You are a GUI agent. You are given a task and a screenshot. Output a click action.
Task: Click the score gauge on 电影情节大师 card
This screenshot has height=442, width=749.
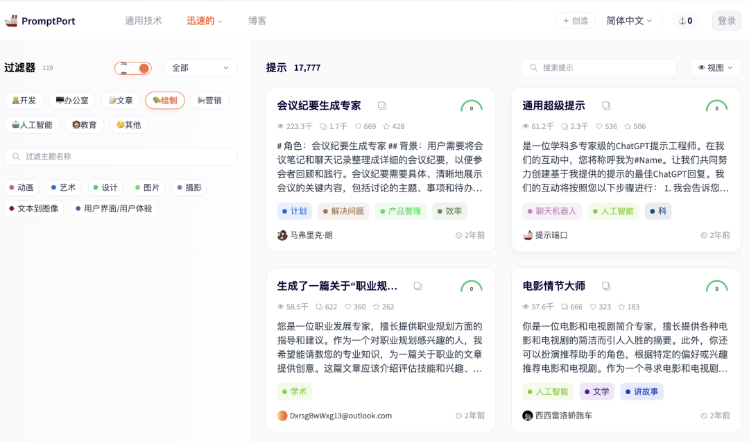716,287
